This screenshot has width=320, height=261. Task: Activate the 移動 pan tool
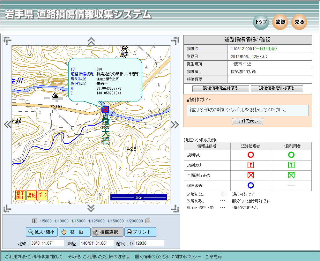[x=74, y=232]
